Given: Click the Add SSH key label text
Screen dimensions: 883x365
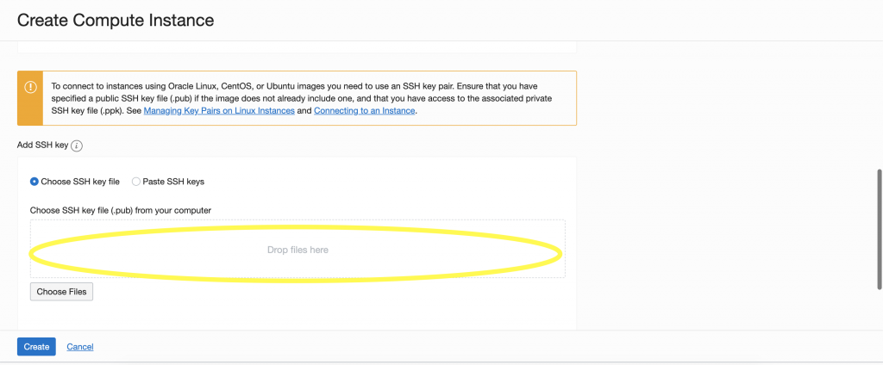Looking at the screenshot, I should coord(43,145).
